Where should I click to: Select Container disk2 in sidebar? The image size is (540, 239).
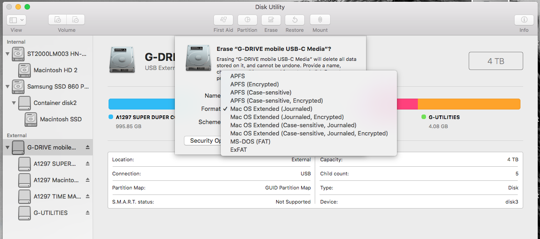(47, 103)
